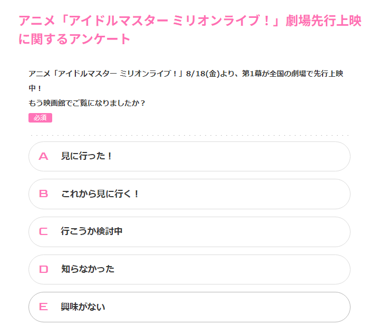Click the pink 必須 required badge
The image size is (369, 336).
click(40, 118)
